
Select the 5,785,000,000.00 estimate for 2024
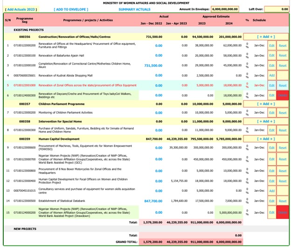pos(229,139)
